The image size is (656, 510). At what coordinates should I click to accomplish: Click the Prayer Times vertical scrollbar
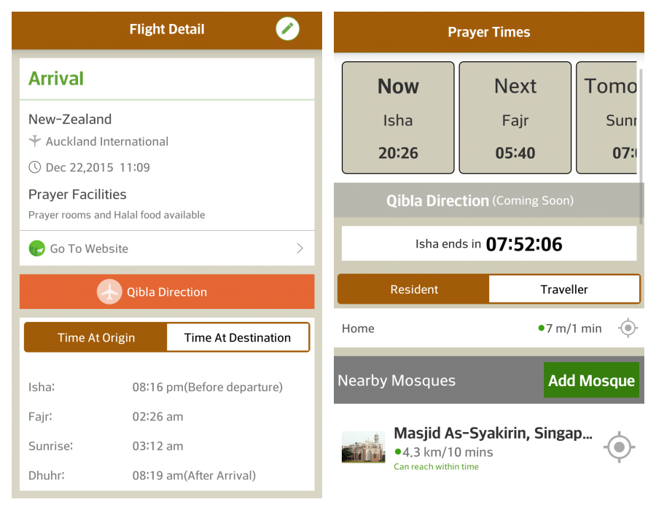click(x=641, y=146)
